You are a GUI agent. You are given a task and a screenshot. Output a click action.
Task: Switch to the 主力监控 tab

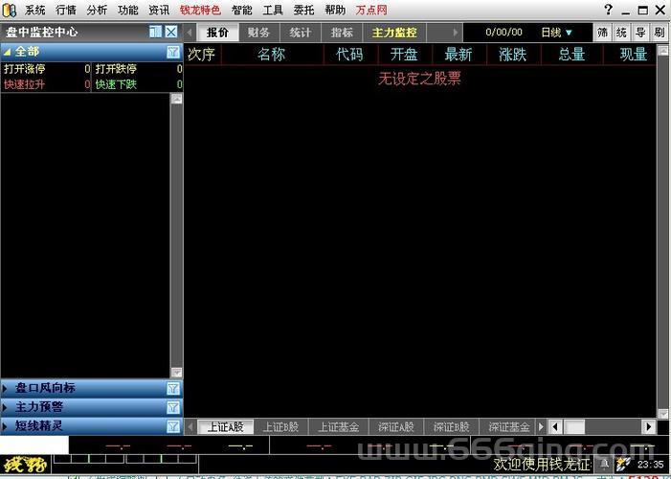[394, 33]
